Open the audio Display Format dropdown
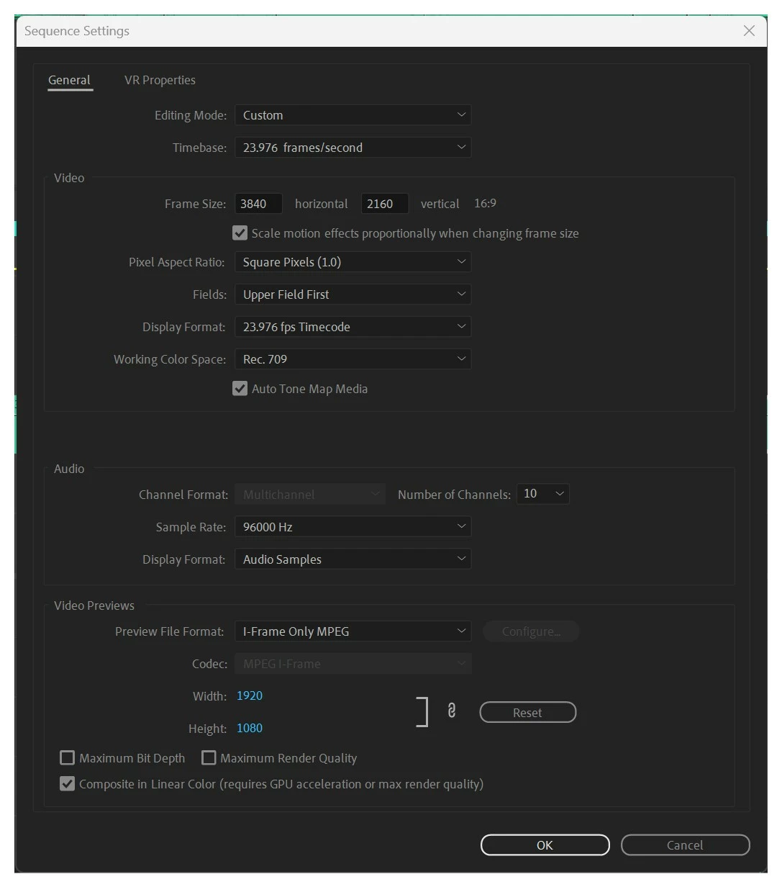The image size is (782, 887). [x=353, y=559]
